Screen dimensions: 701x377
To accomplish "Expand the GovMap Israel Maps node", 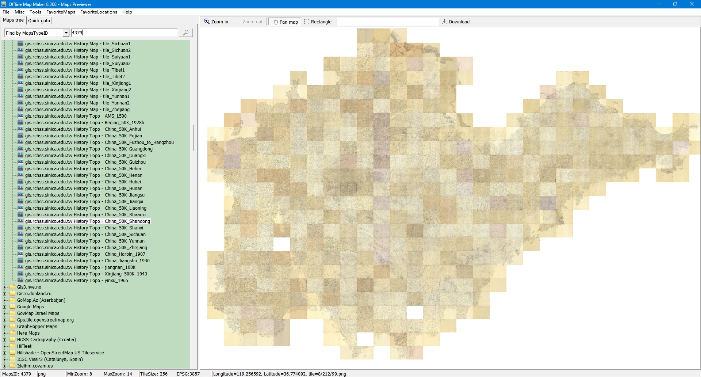I will (5, 313).
